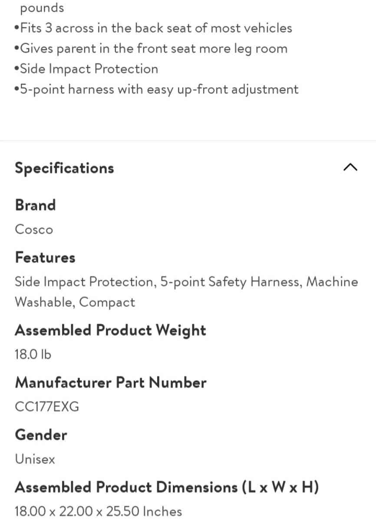This screenshot has height=522, width=376.
Task: Select the Brand heading
Action: 35,205
